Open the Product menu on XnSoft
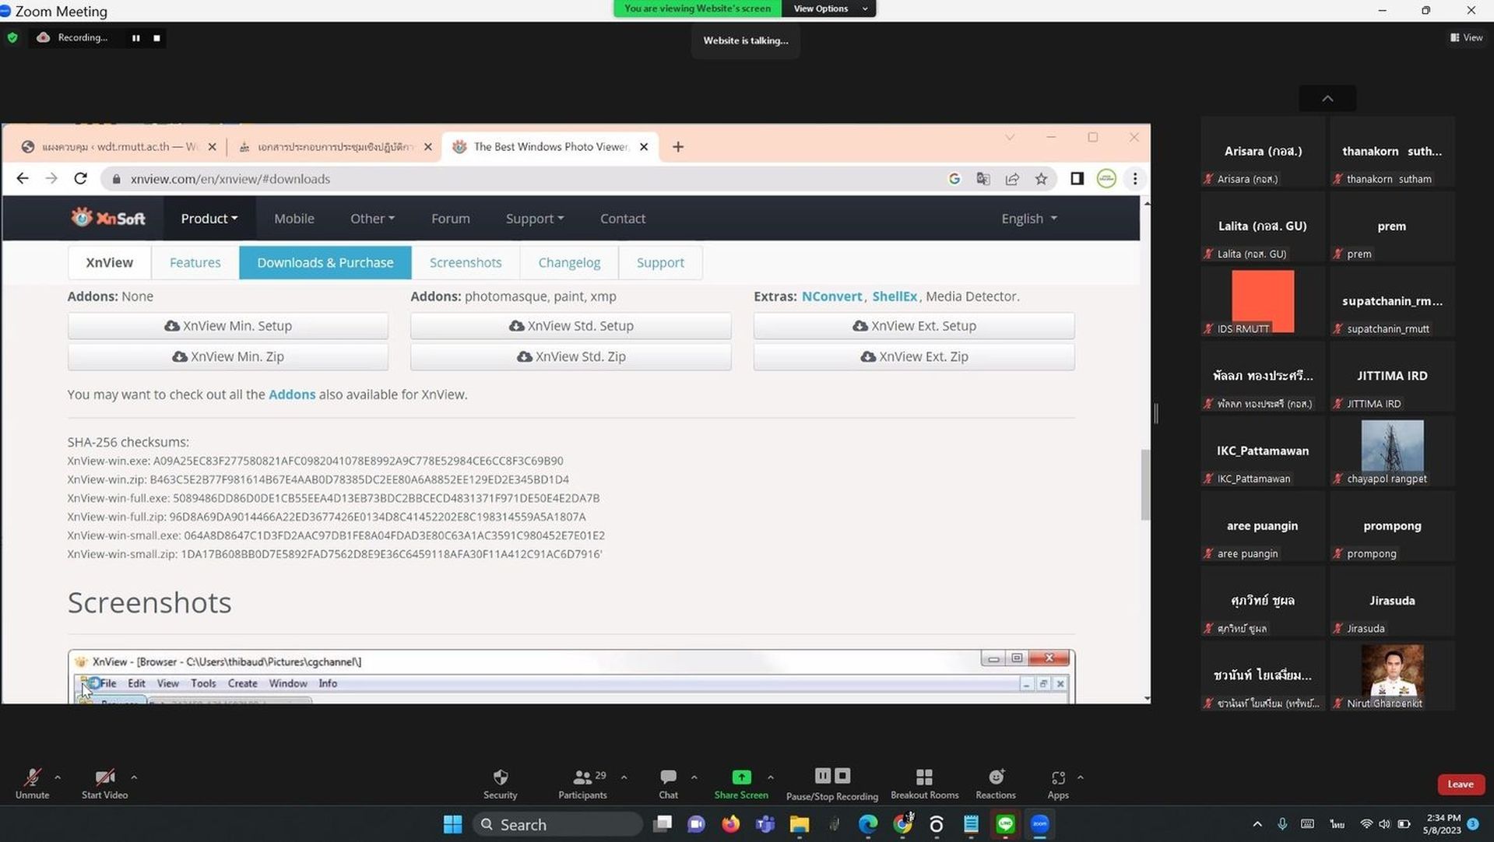The width and height of the screenshot is (1494, 842). point(209,219)
